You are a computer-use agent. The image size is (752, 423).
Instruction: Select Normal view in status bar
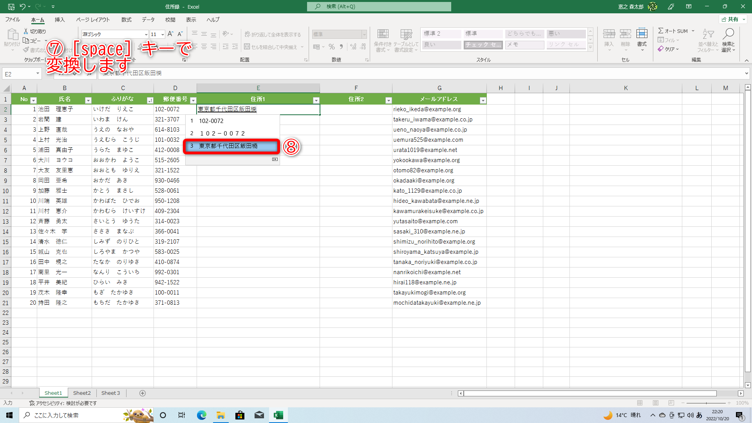pyautogui.click(x=640, y=403)
